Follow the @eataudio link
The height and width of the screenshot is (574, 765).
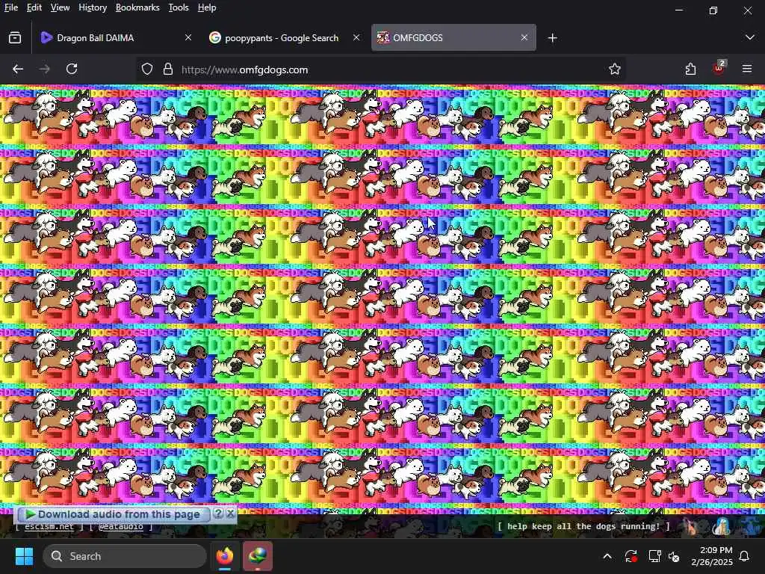[x=120, y=527]
